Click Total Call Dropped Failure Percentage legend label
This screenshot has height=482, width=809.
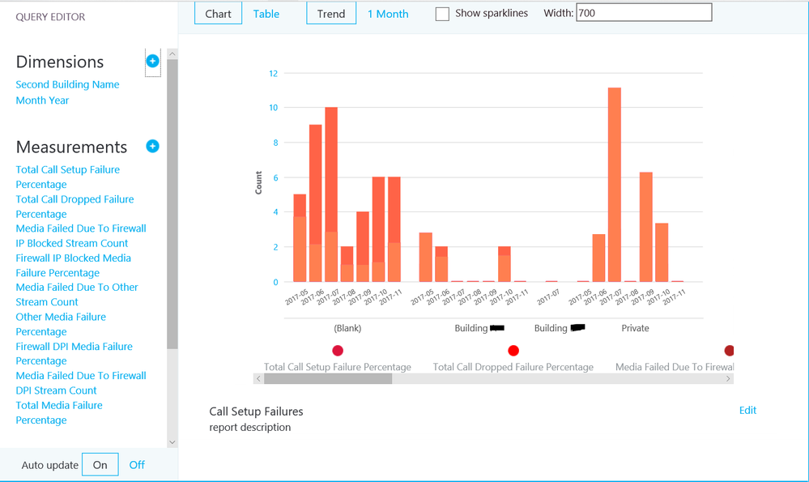pyautogui.click(x=513, y=367)
